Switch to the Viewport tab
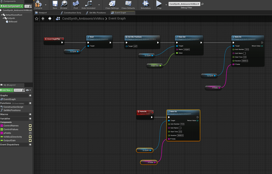The width and height of the screenshot is (272, 174). tap(43, 13)
